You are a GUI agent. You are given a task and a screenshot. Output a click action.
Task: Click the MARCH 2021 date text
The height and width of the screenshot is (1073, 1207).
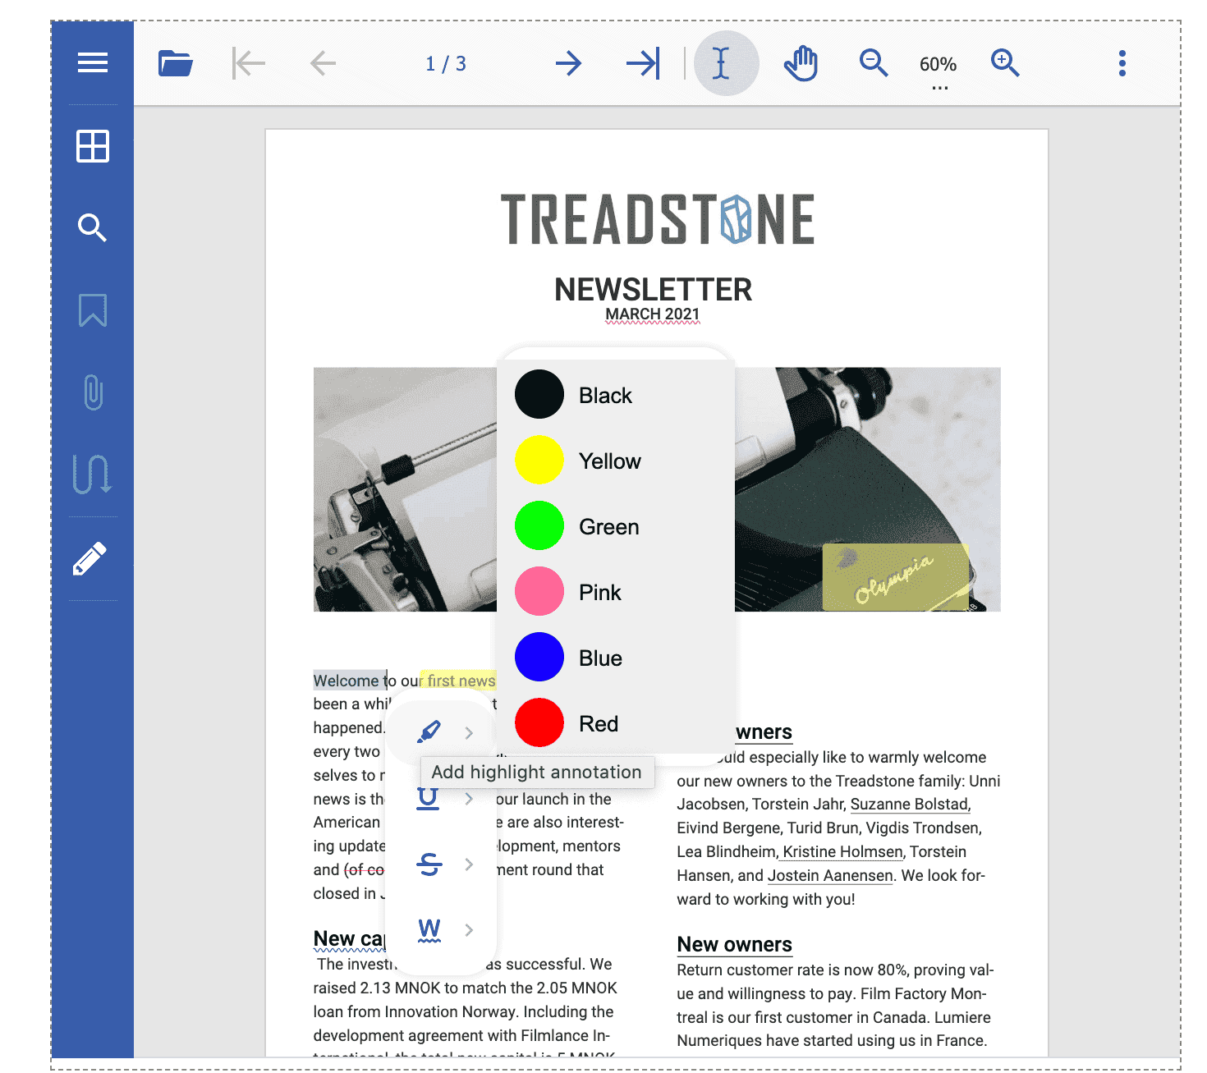tap(653, 314)
